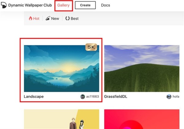Image resolution: width=184 pixels, height=129 pixels.
Task: Click the Create button
Action: [x=85, y=5]
